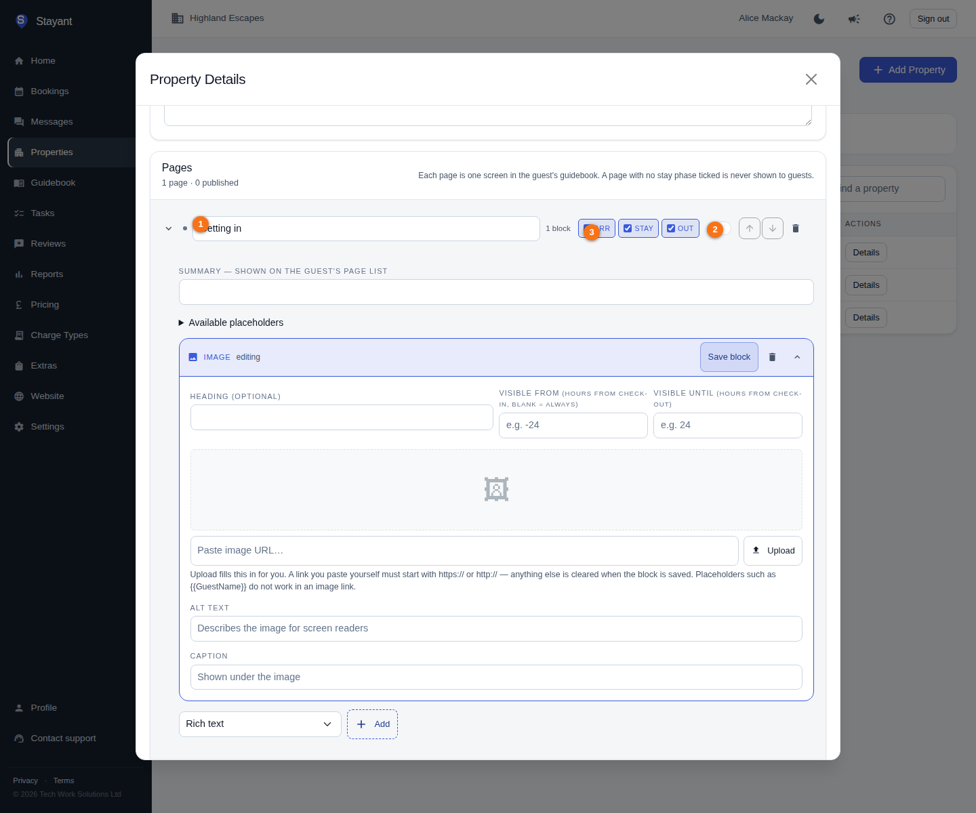Move the page down arrow button
The image size is (976, 813).
click(x=773, y=228)
